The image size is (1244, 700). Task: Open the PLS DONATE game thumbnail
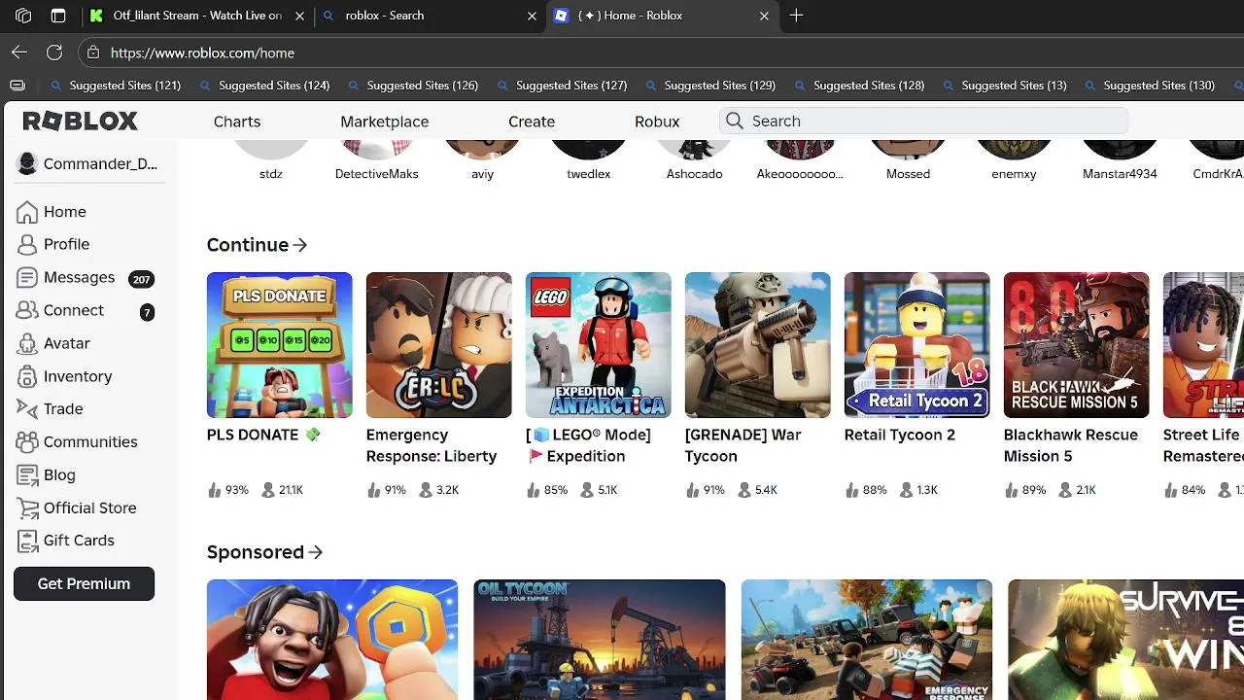(279, 345)
